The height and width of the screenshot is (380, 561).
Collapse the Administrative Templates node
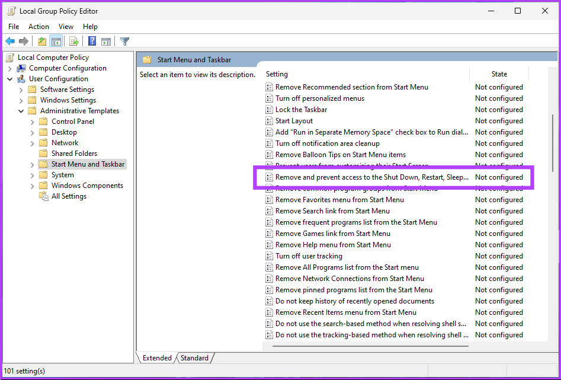click(x=21, y=111)
